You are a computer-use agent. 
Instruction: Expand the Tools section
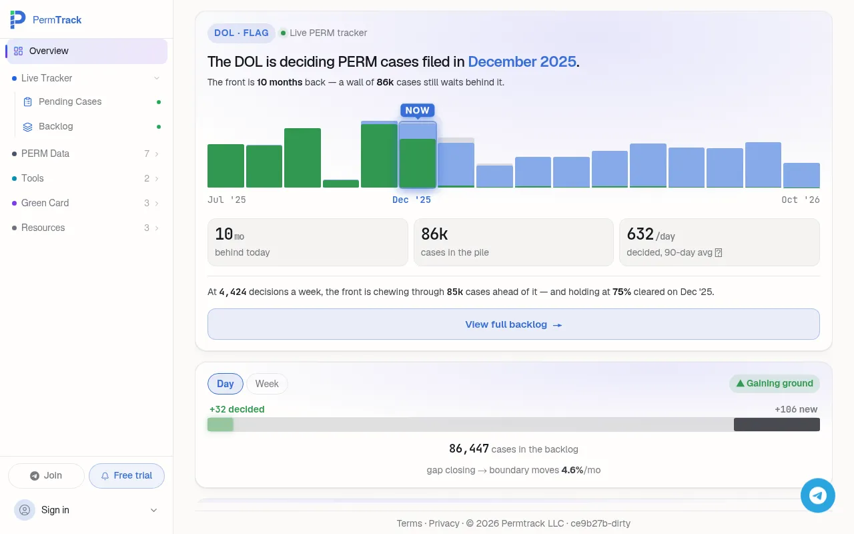click(x=87, y=178)
